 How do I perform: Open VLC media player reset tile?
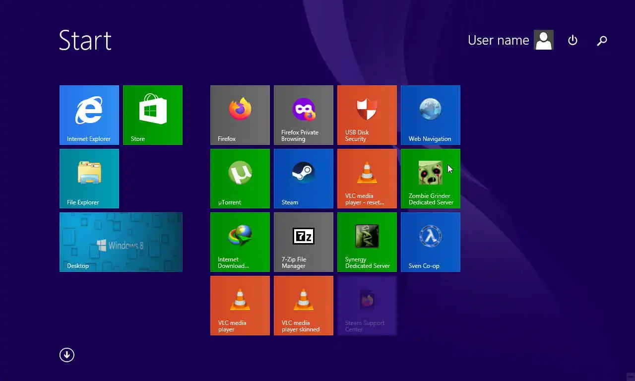[367, 179]
